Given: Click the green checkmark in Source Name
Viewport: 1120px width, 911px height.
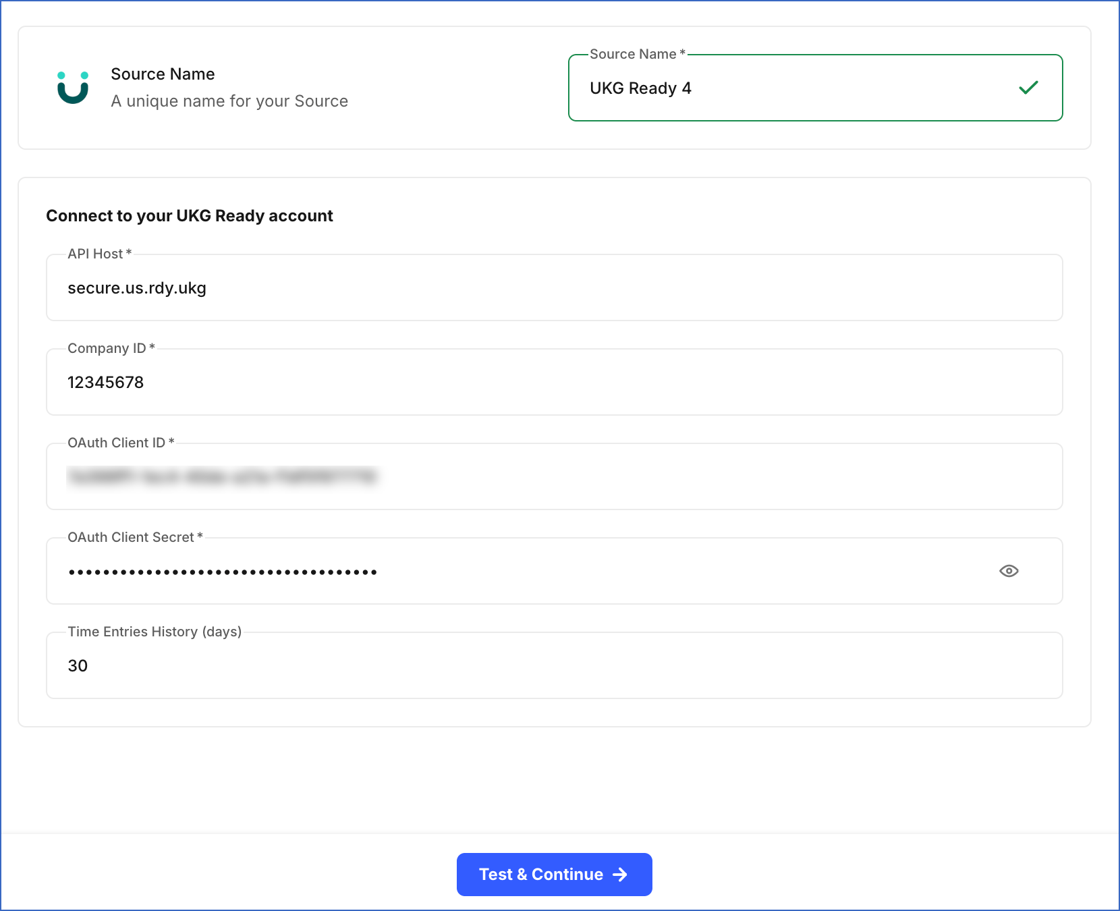Looking at the screenshot, I should click(x=1028, y=88).
